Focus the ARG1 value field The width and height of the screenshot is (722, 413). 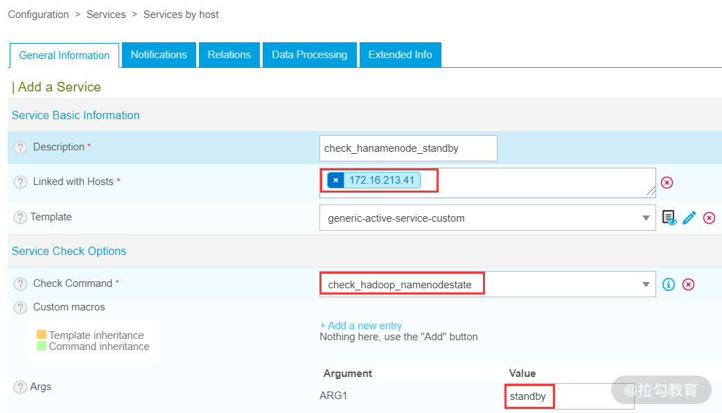point(570,396)
